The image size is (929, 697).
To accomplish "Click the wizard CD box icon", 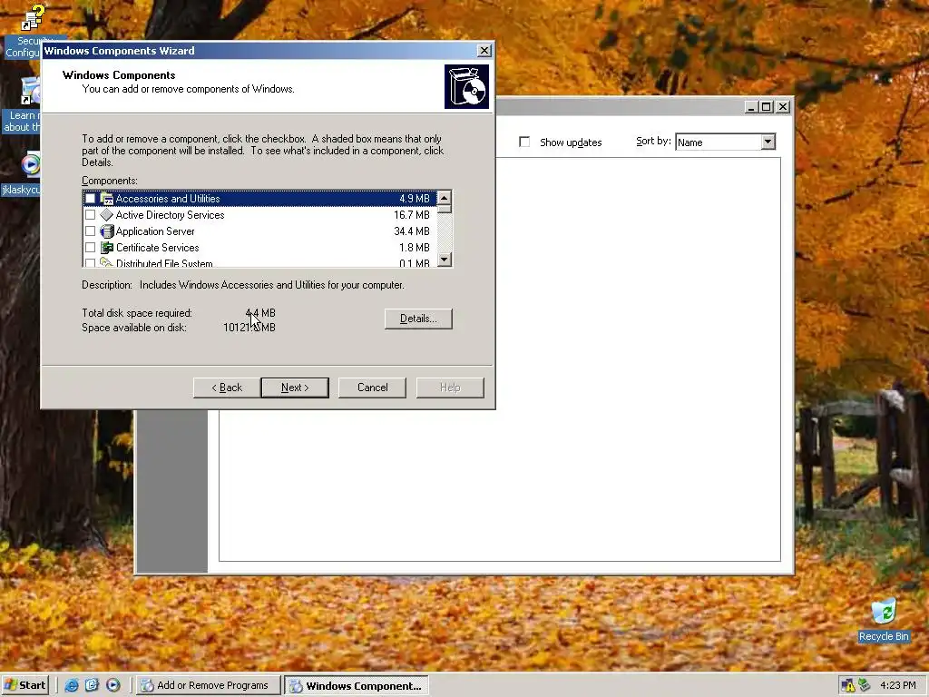I will [x=467, y=87].
